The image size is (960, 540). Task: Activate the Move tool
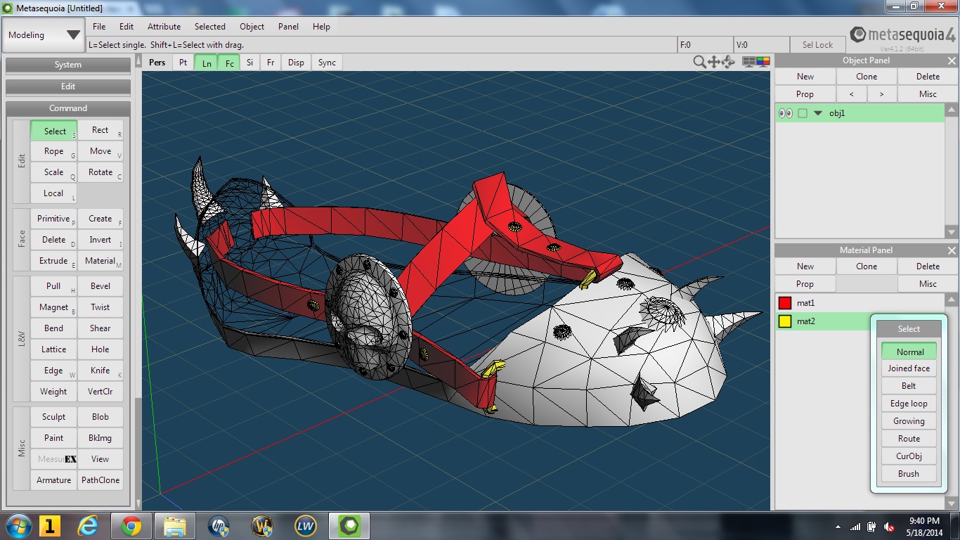pos(100,151)
